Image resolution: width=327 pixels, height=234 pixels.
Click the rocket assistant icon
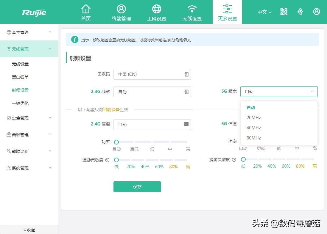coord(300,12)
